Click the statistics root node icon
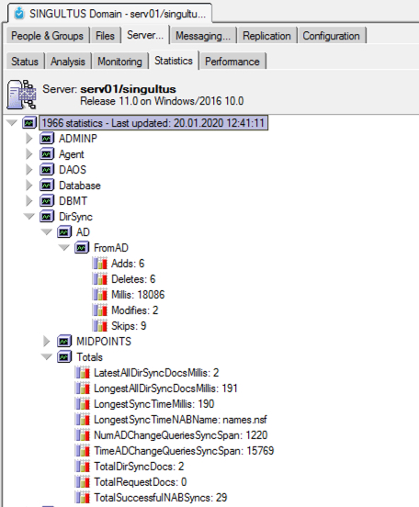Image resolution: width=419 pixels, height=507 pixels. point(29,123)
